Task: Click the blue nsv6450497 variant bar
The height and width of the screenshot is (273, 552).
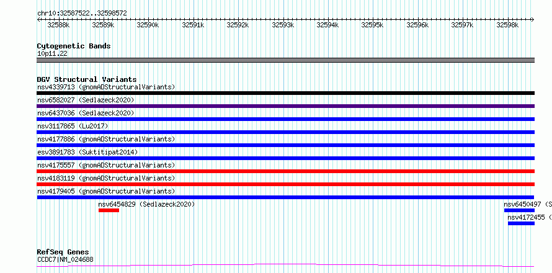Action: click(x=519, y=210)
